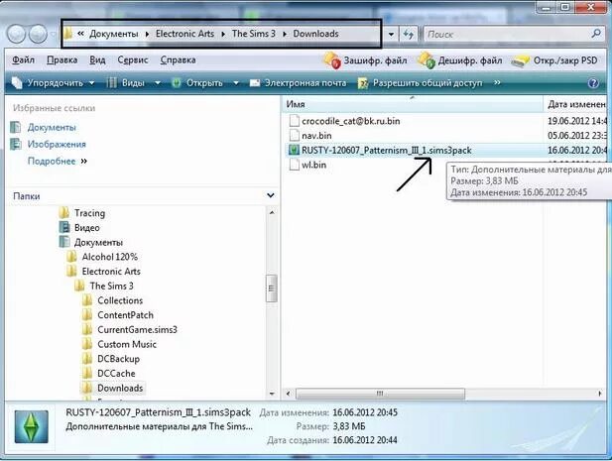Click the Зашифр. файл toolbar icon
612x461 pixels.
(x=331, y=60)
